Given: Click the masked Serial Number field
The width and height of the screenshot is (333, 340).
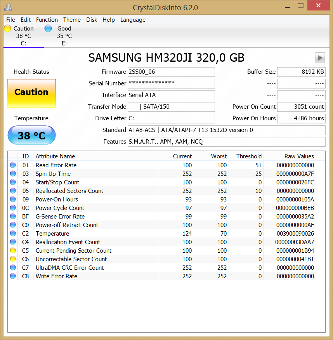Looking at the screenshot, I should pos(171,83).
